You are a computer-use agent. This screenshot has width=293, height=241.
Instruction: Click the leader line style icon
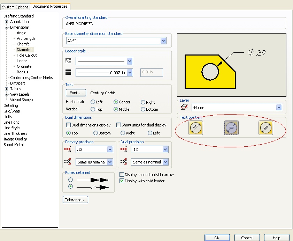tap(68, 61)
